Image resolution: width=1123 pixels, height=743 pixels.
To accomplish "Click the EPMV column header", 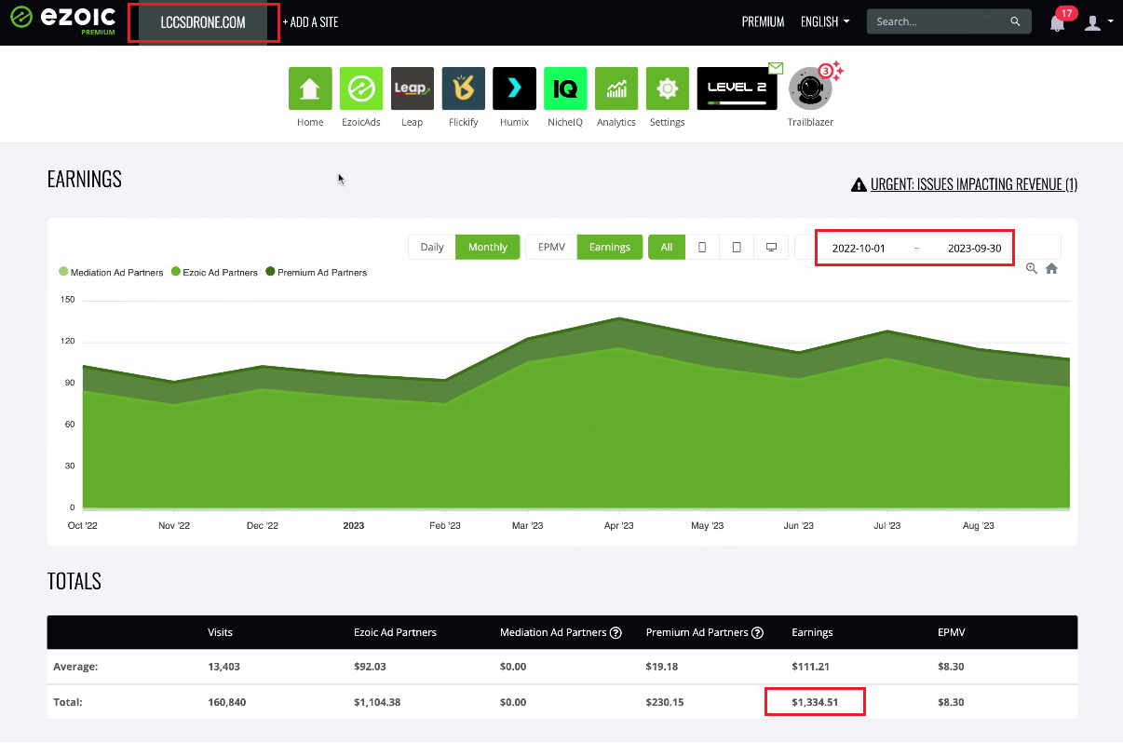I will tap(952, 632).
